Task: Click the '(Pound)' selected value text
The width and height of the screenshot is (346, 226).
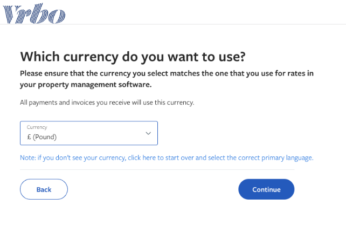Action: coord(45,137)
